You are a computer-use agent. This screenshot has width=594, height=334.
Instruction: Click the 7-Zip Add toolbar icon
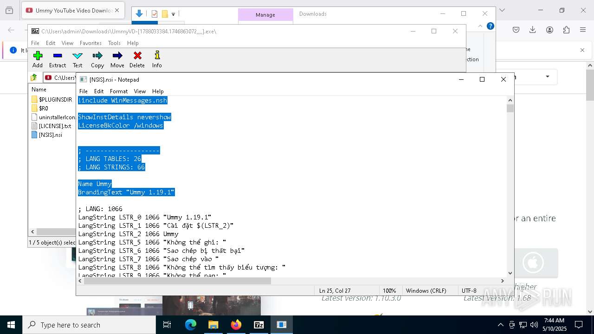point(38,59)
